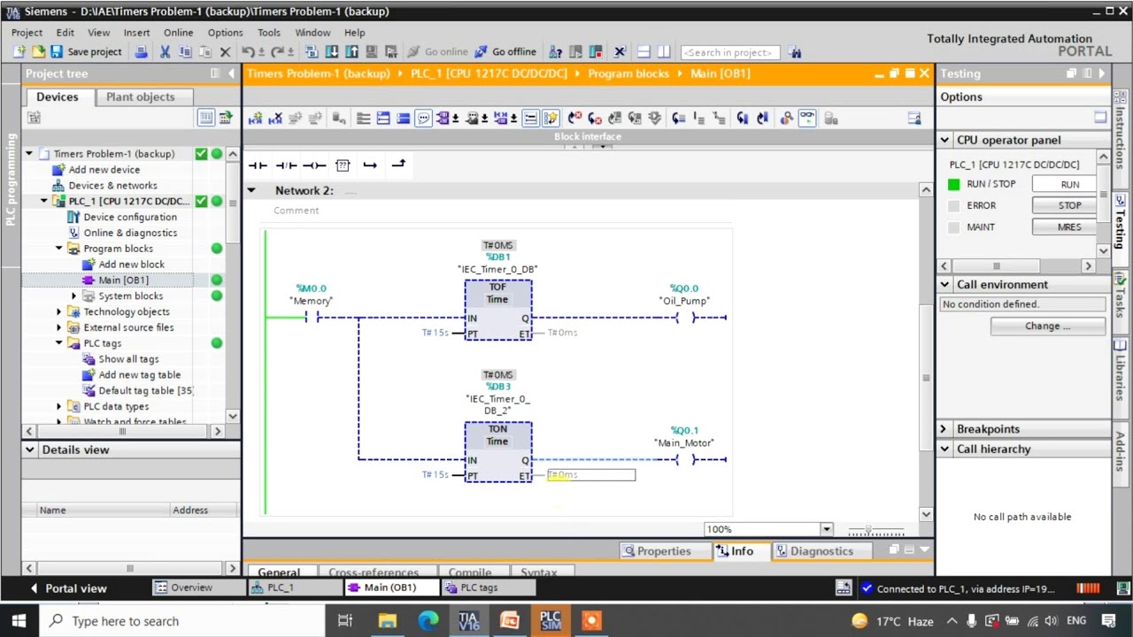Screen dimensions: 1133x637
Task: Insert an empty box instruction
Action: click(x=343, y=165)
